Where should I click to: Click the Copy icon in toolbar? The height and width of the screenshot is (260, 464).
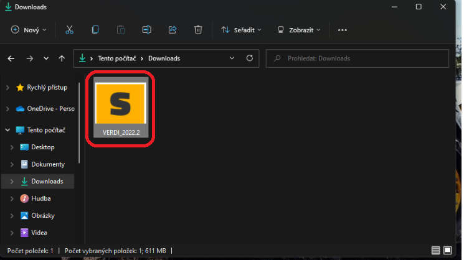95,30
